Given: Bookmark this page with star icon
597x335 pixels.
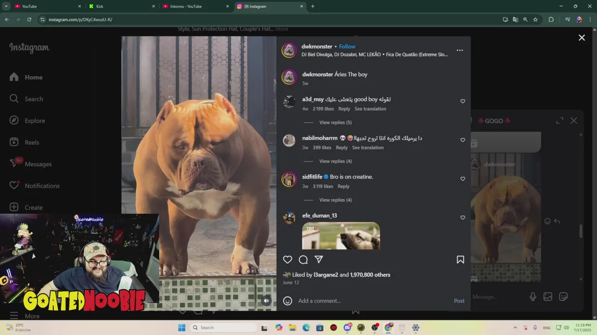Looking at the screenshot, I should [535, 20].
